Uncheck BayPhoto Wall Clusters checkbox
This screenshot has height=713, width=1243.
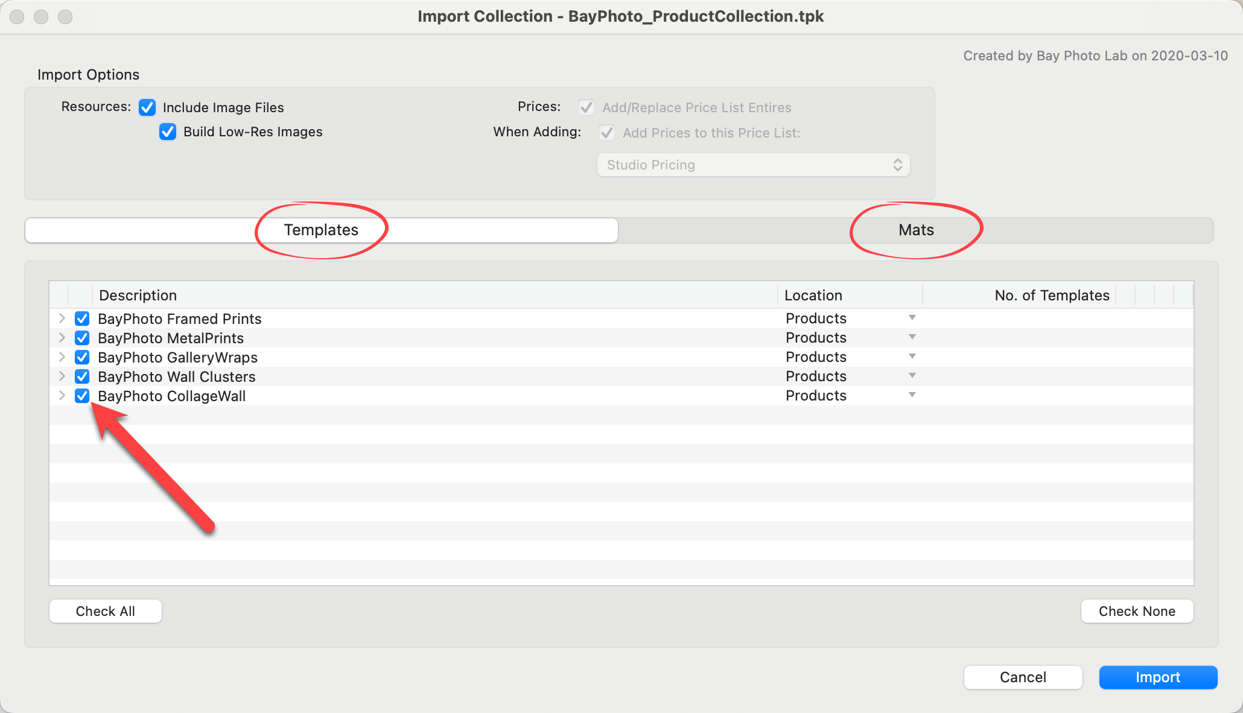click(82, 376)
